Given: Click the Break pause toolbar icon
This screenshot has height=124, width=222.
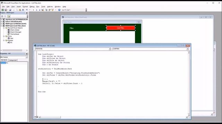Looking at the screenshot, I should point(36,10).
